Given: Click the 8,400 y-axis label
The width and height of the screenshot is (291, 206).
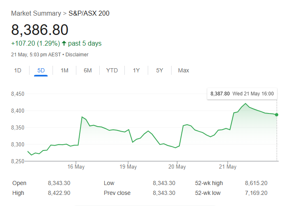Looking at the screenshot, I should click(x=18, y=111).
